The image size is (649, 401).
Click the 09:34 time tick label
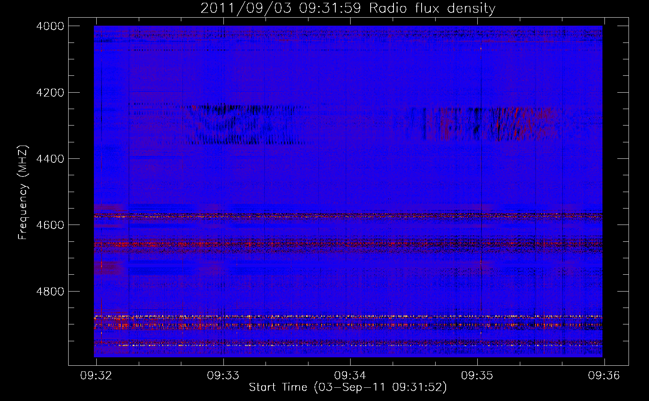(x=350, y=375)
